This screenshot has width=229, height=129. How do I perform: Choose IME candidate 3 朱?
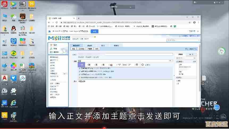click(96, 65)
